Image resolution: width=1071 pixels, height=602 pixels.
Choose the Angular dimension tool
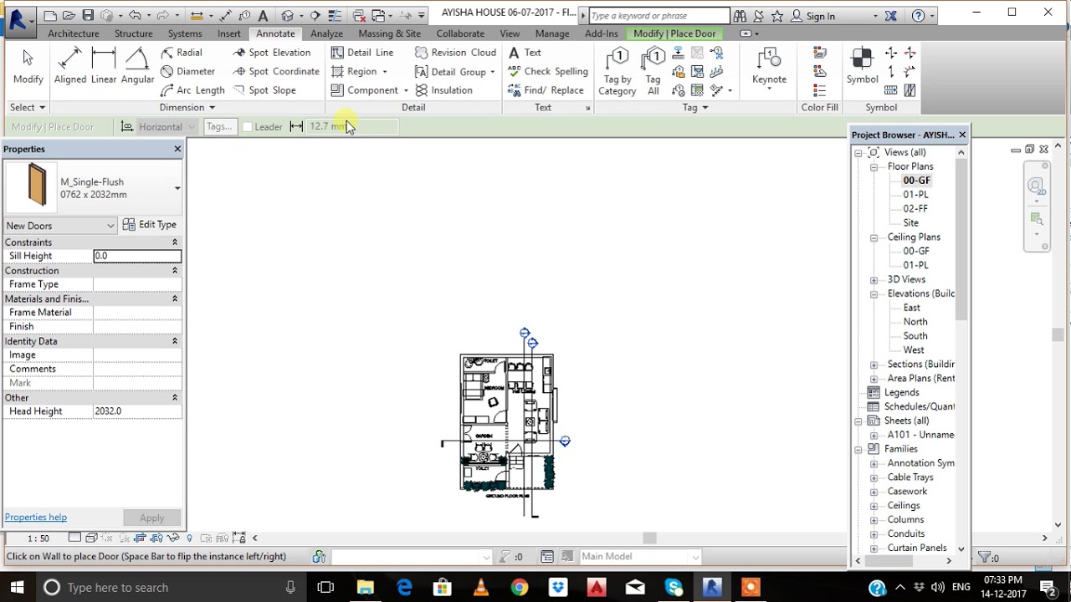point(137,67)
